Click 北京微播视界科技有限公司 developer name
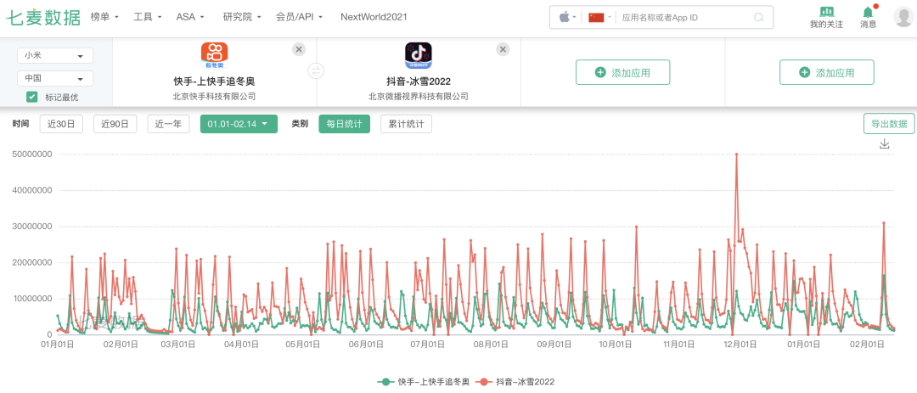917x393 pixels. (x=418, y=96)
